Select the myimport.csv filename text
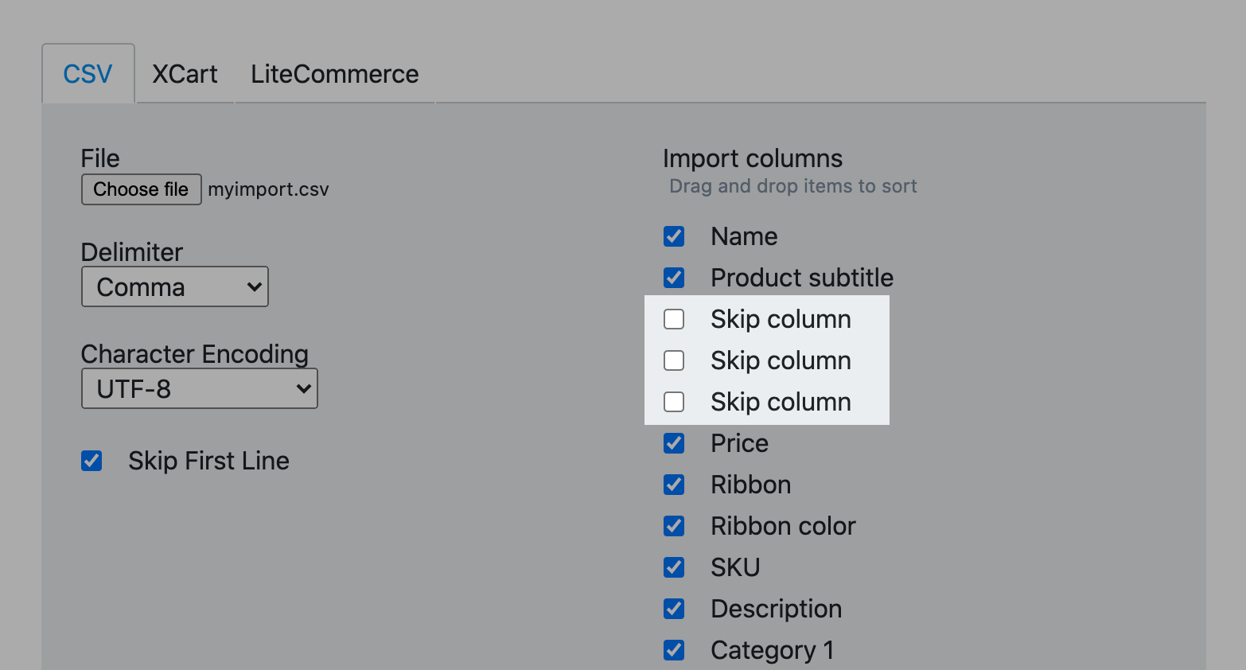Image resolution: width=1246 pixels, height=670 pixels. point(268,189)
